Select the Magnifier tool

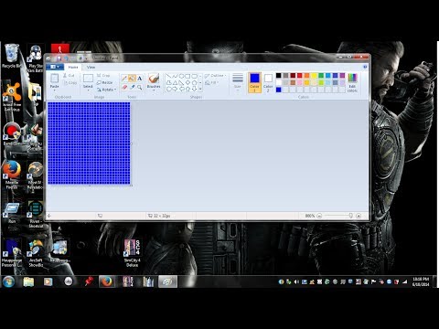[x=139, y=88]
